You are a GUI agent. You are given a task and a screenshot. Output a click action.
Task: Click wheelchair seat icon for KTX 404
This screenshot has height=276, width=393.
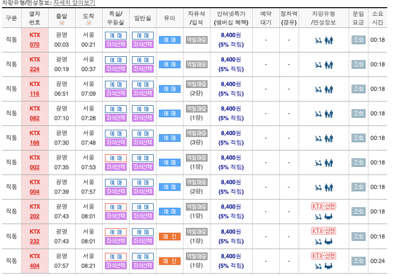click(318, 266)
